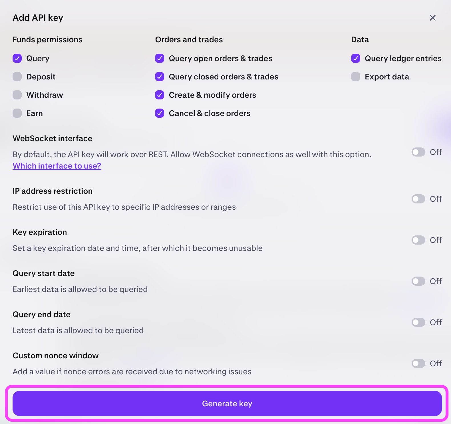Uncheck the Query funds permission
451x424 pixels.
(17, 58)
